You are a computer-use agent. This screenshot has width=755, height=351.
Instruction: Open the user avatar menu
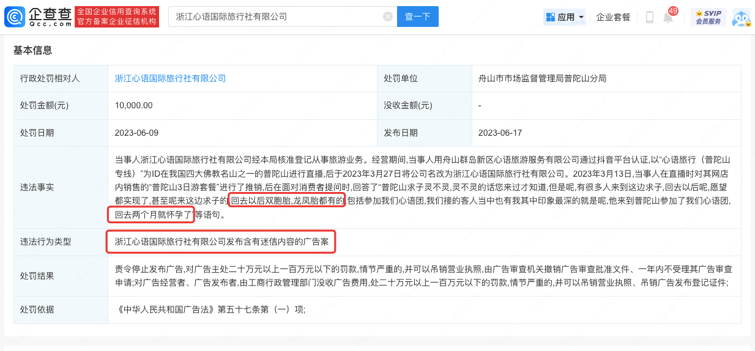(741, 17)
